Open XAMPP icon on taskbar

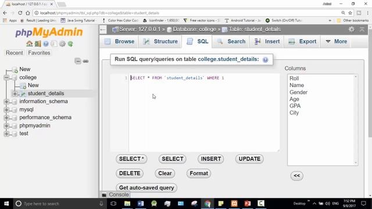coord(234,204)
